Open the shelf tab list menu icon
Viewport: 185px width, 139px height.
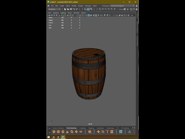(x=49, y=129)
